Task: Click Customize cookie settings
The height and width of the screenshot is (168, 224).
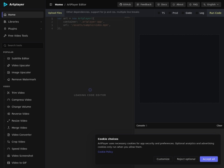Action: pos(163,159)
